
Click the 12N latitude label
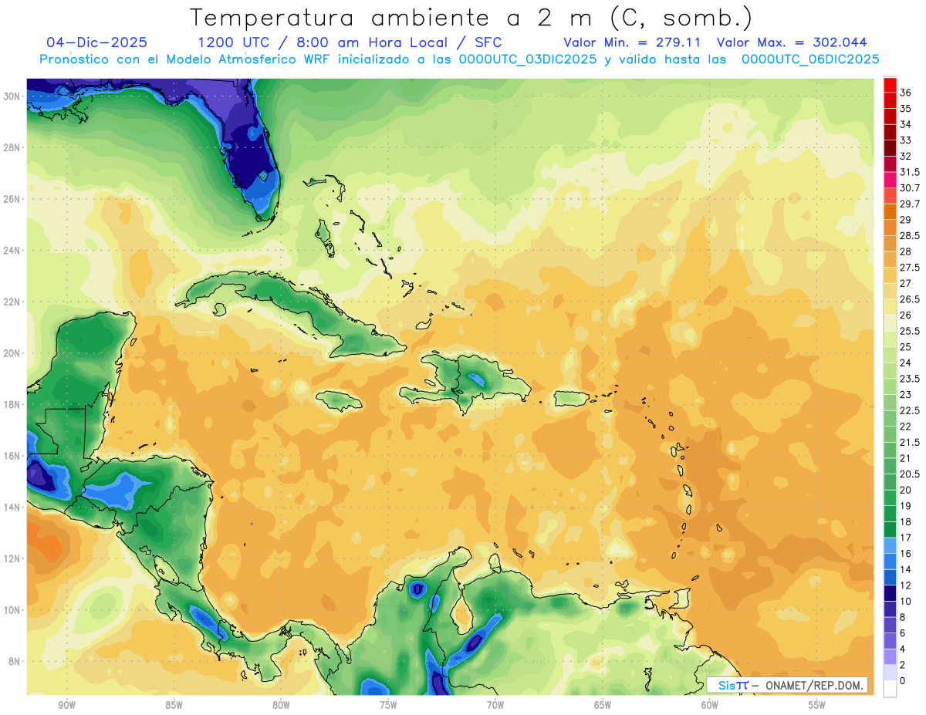[x=13, y=558]
